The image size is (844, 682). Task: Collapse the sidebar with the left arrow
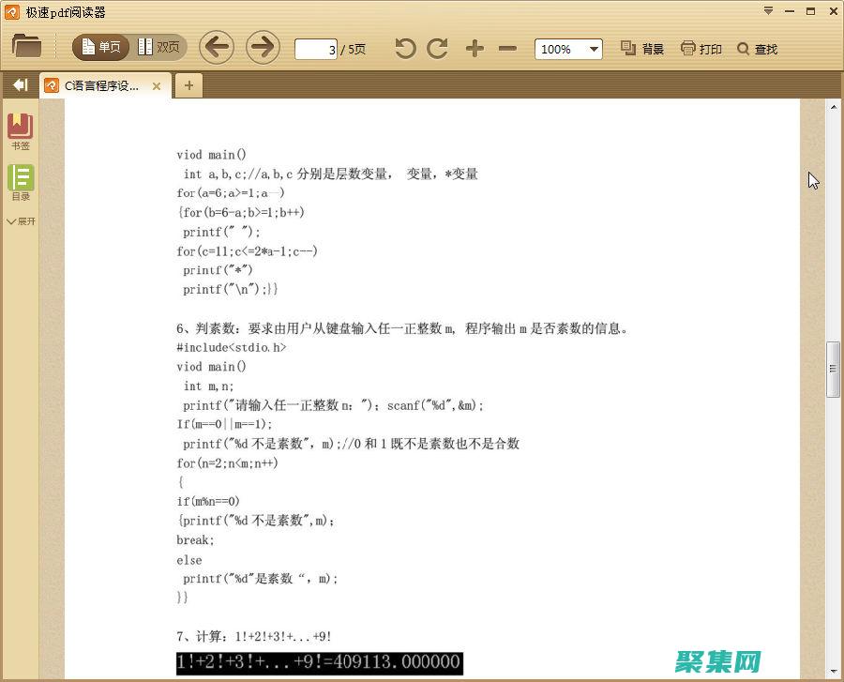tap(19, 84)
